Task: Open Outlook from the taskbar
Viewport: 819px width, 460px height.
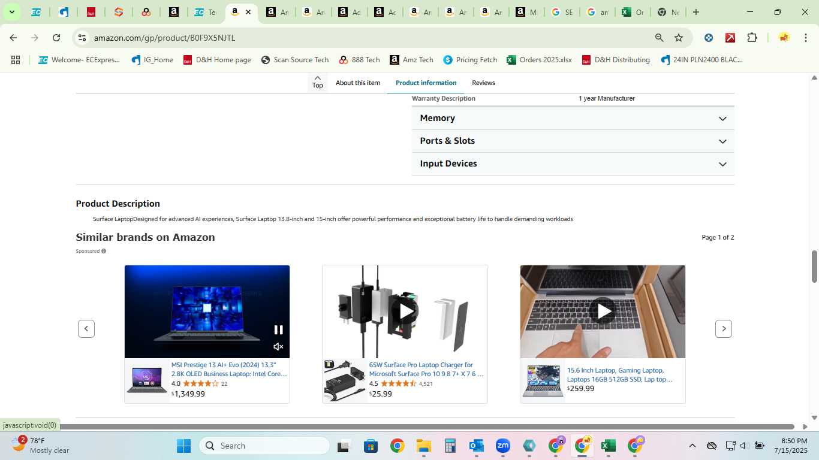Action: (x=477, y=446)
